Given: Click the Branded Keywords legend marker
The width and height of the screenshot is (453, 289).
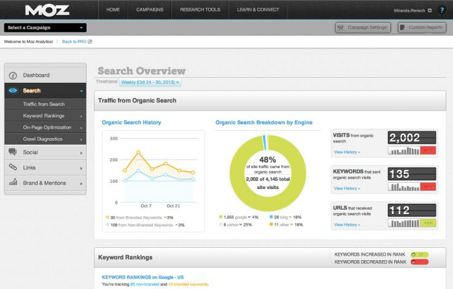Looking at the screenshot, I should coord(107,217).
